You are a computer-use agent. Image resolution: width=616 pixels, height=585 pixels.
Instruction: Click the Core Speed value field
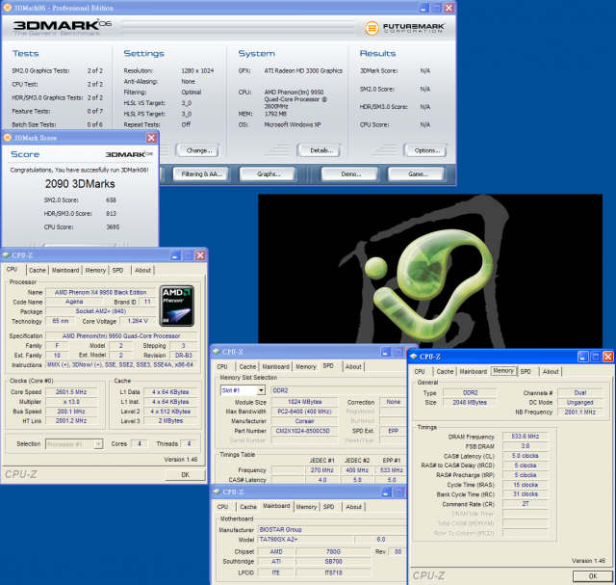(71, 392)
